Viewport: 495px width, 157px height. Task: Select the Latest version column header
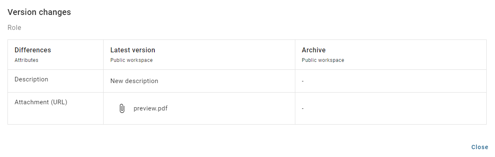click(x=133, y=50)
